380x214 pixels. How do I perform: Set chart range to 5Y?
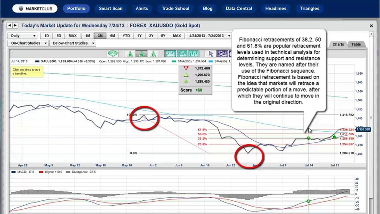[163, 36]
